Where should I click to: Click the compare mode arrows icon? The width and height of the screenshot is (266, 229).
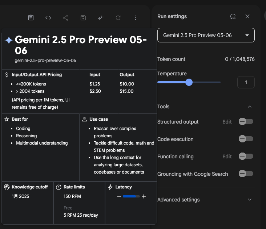101,18
